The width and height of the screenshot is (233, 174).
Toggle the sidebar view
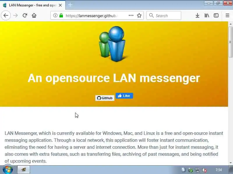(x=216, y=15)
